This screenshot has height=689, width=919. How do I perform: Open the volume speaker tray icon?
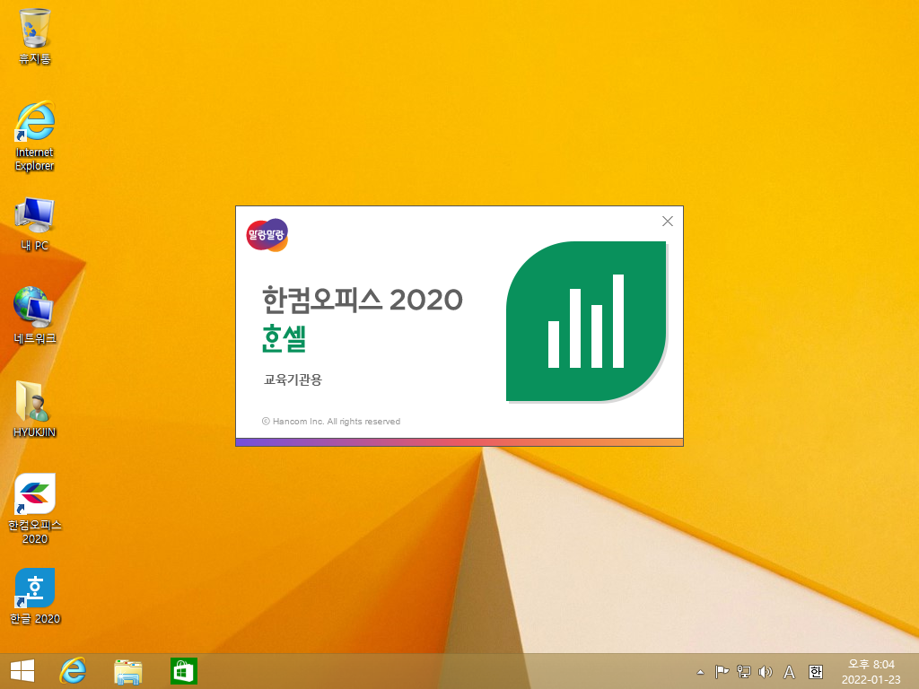765,672
